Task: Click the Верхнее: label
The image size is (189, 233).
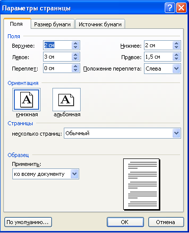Action: (x=23, y=46)
